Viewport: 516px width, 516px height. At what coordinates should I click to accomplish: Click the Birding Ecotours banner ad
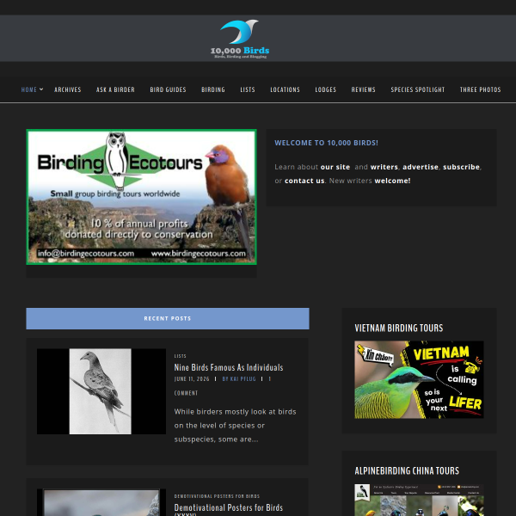tap(142, 197)
